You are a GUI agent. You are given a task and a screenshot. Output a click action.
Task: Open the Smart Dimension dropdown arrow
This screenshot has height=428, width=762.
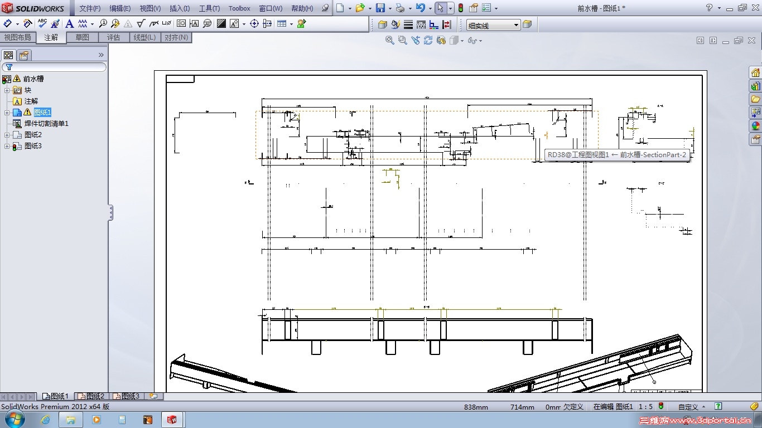click(17, 24)
